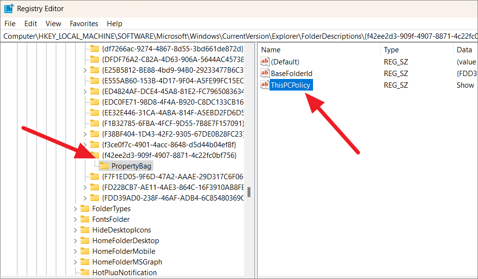Click the tree pane vertical scrollbar thumb
The width and height of the screenshot is (478, 279).
(x=249, y=192)
